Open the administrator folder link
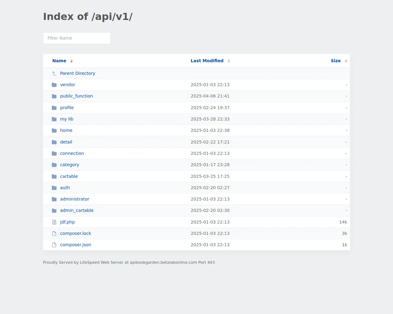 (x=75, y=199)
